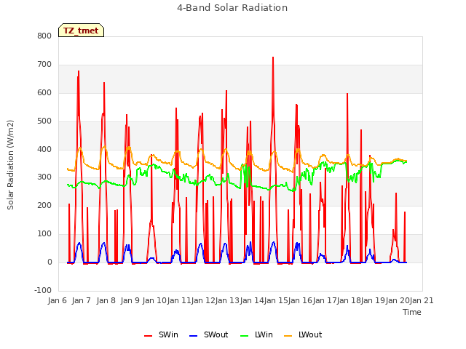
Task: Toggle the LWin series in the legend
Action: point(256,334)
